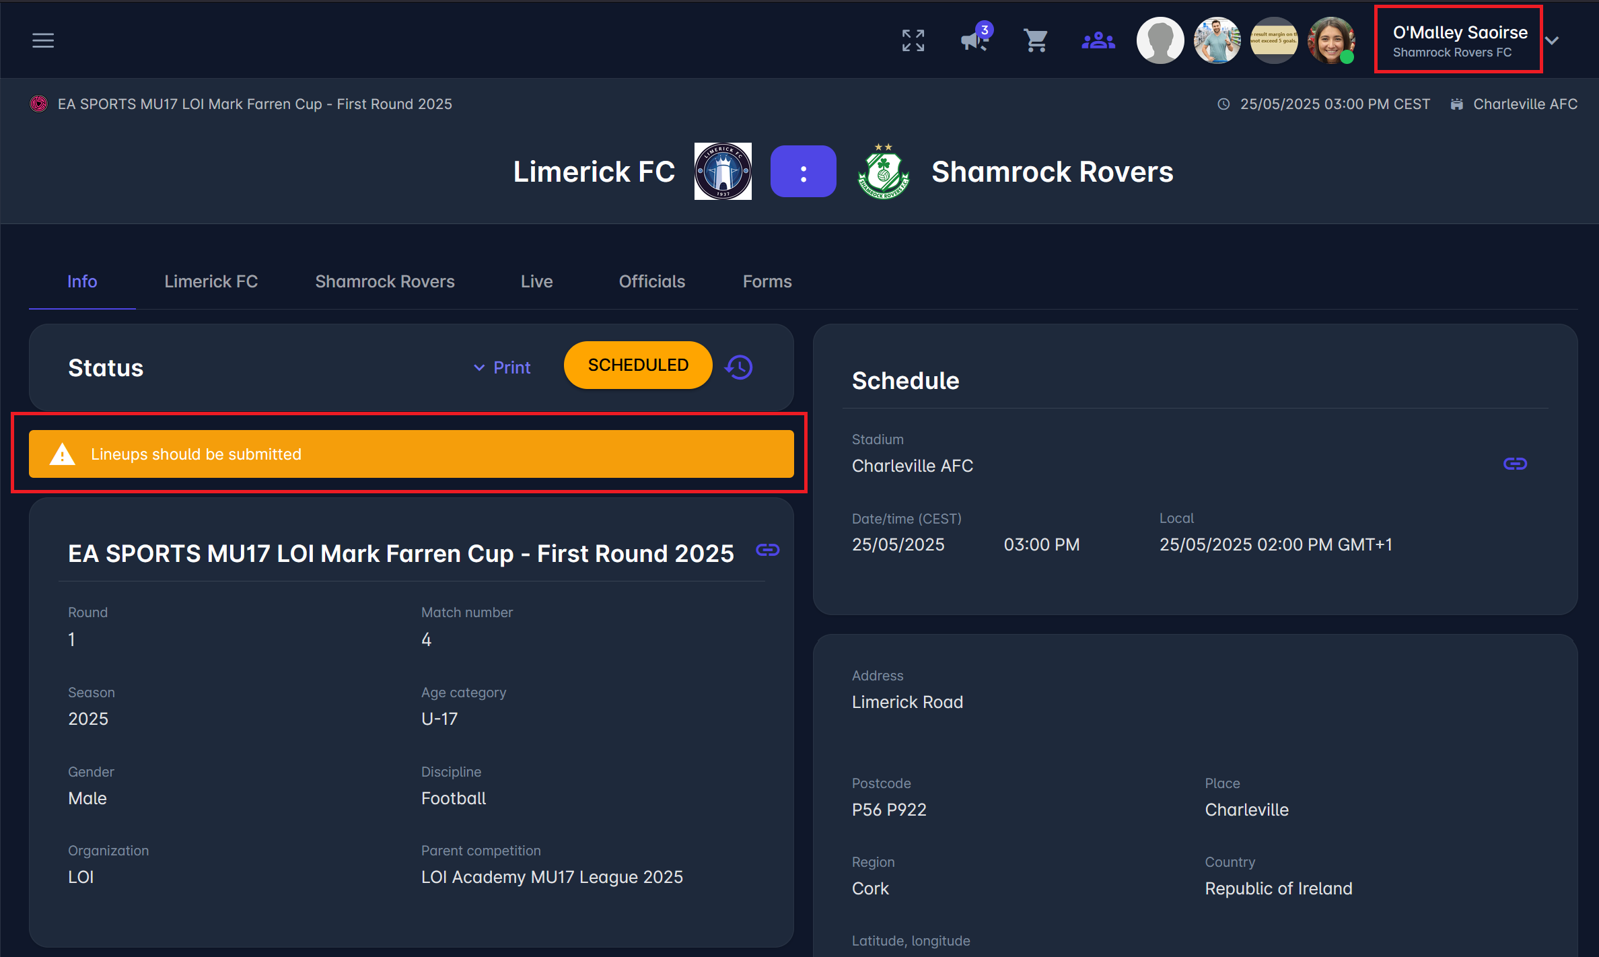
Task: Click the blank grey profile avatar
Action: [x=1160, y=40]
